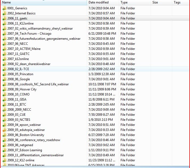Select the 2008_2009_NECC folder icon
The width and height of the screenshot is (190, 168).
coord(5,110)
